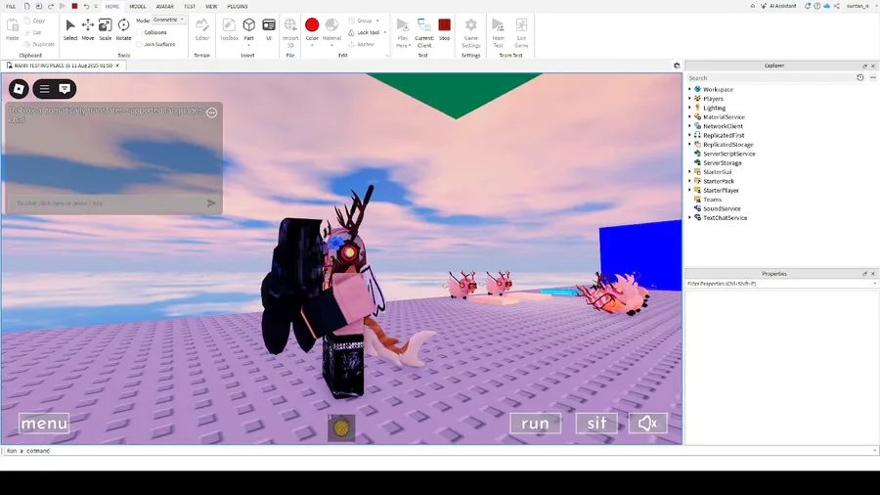Switch to the VIEW ribbon tab
This screenshot has height=495, width=880.
[x=211, y=6]
